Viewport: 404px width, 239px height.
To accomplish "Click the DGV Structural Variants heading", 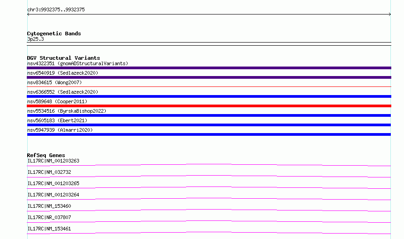I will click(64, 58).
